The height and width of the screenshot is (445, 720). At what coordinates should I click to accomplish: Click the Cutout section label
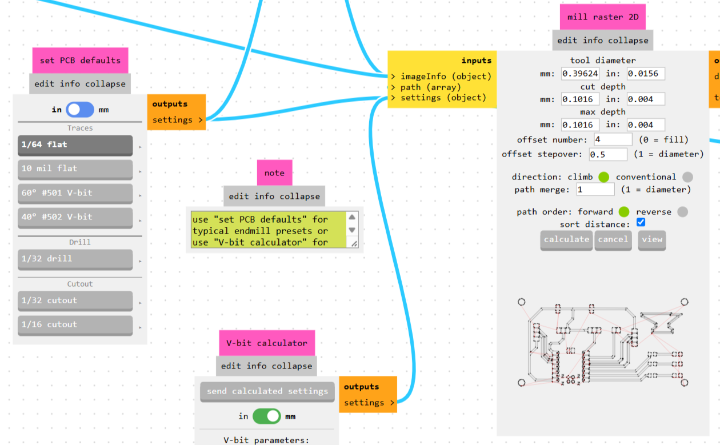click(80, 284)
